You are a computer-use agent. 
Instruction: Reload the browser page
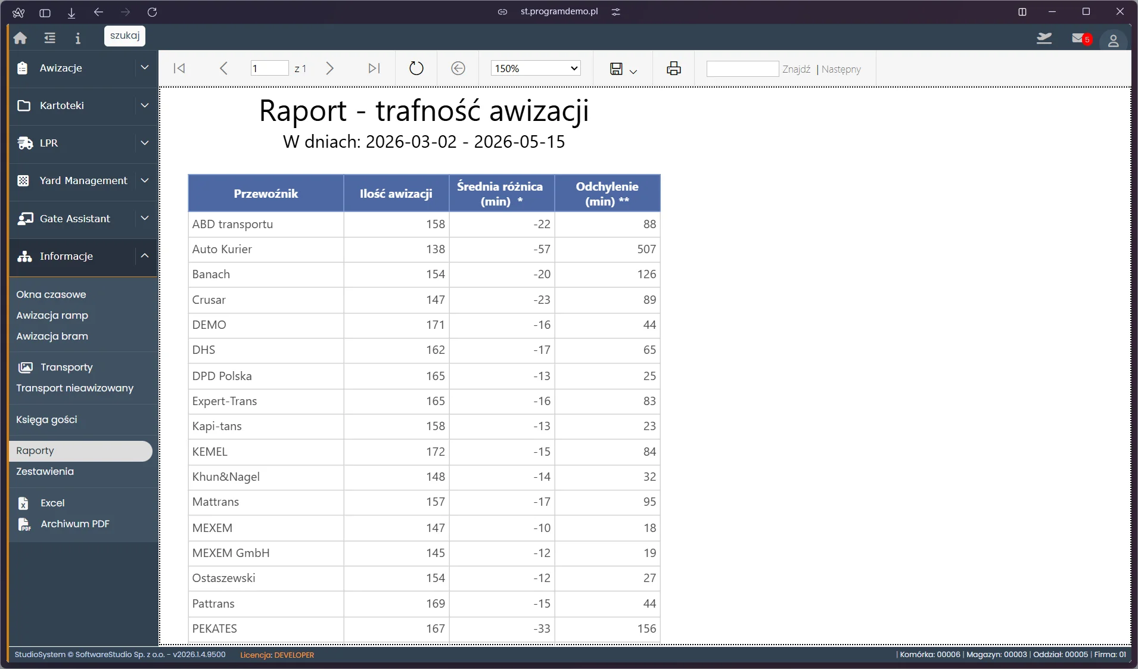click(152, 12)
